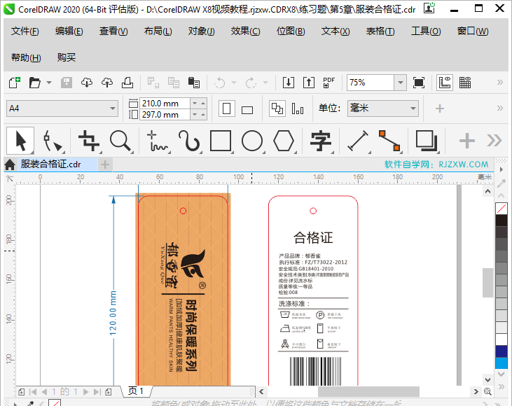Click the Export icon
The height and width of the screenshot is (406, 512).
click(309, 83)
